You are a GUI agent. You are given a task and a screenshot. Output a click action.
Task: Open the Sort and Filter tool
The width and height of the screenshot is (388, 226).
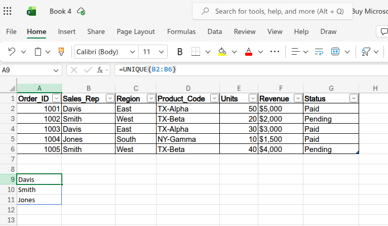click(x=366, y=52)
